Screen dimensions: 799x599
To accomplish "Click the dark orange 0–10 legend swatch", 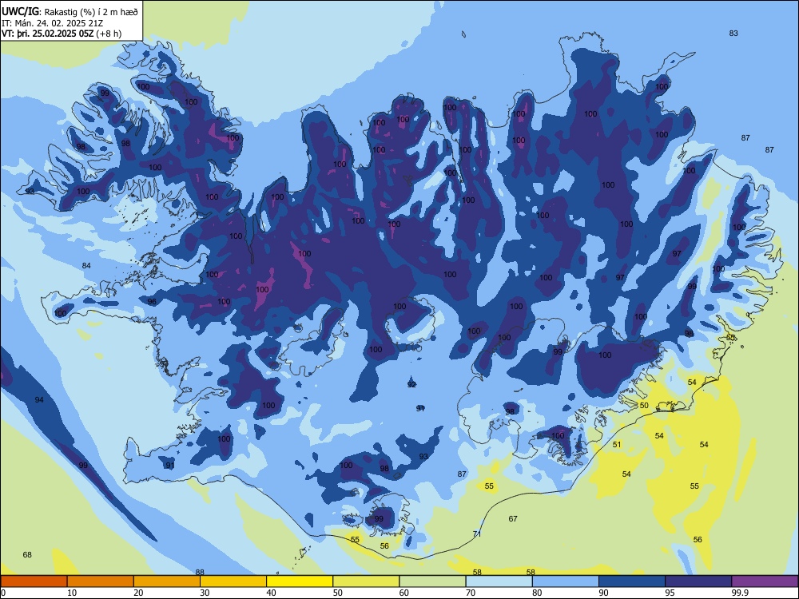I will point(34,581).
